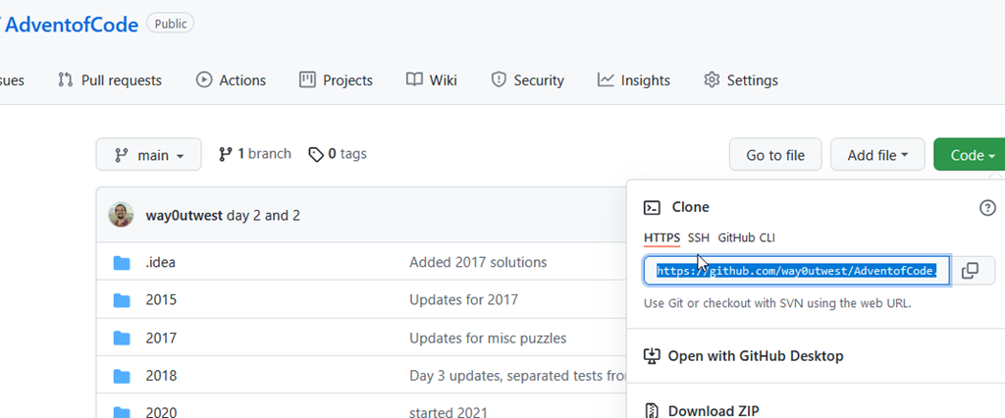Toggle the green Code dropdown button
1005x418 pixels.
[969, 155]
